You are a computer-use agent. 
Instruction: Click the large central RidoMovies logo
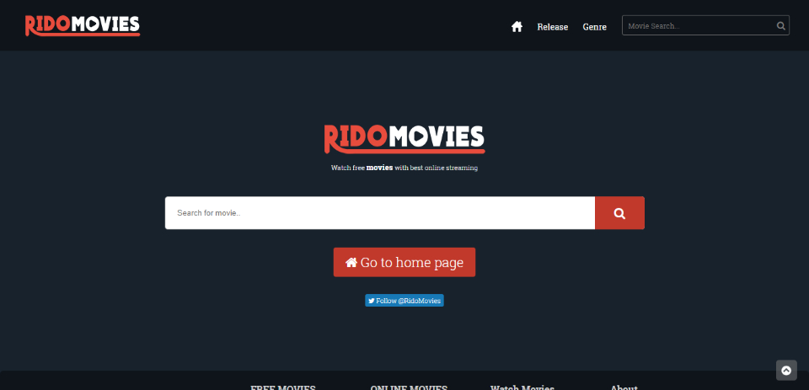(404, 139)
